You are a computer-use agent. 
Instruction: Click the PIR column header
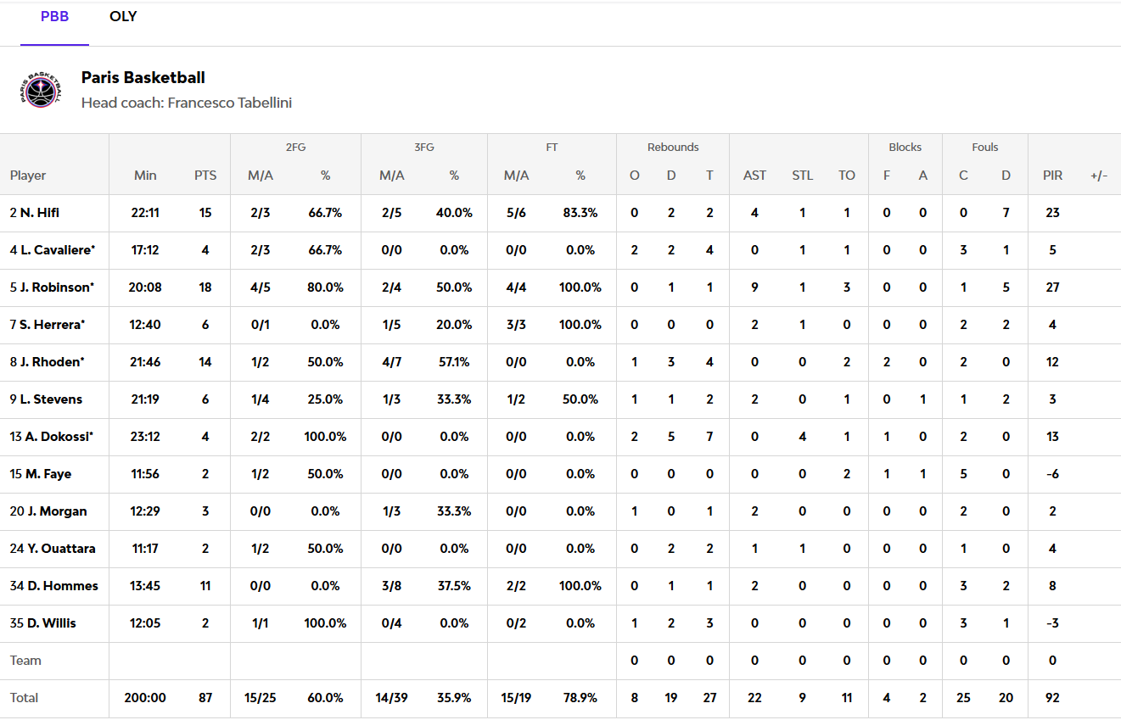tap(1052, 176)
